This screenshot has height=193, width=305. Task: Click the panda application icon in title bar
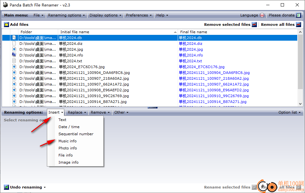click(x=5, y=5)
